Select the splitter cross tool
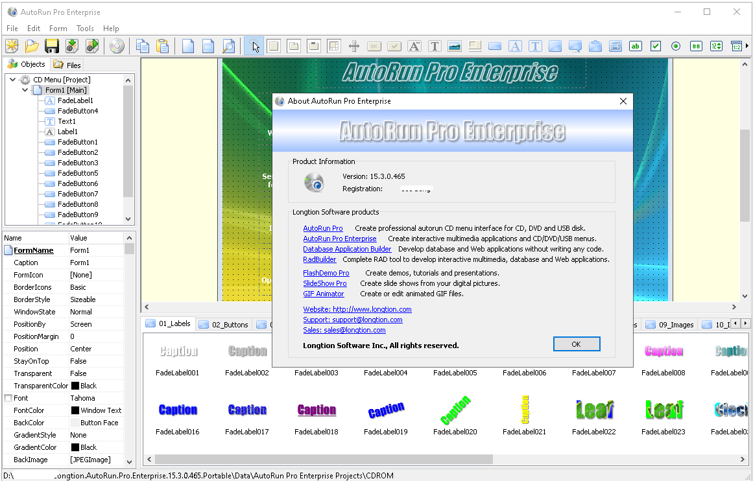This screenshot has width=753, height=481. [x=354, y=46]
